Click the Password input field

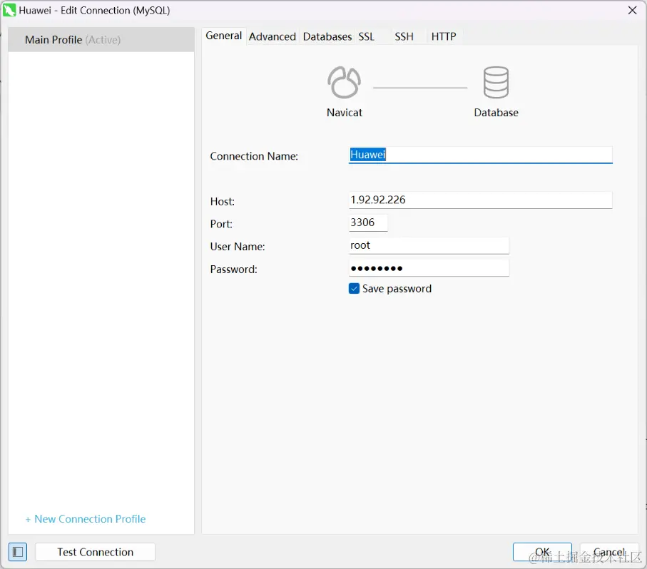click(429, 268)
